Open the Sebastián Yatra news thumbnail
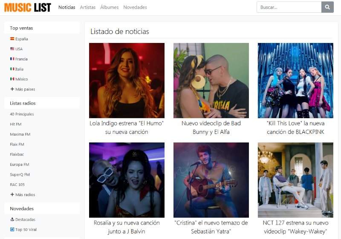Screen dimensions: 341x239 coord(211,180)
